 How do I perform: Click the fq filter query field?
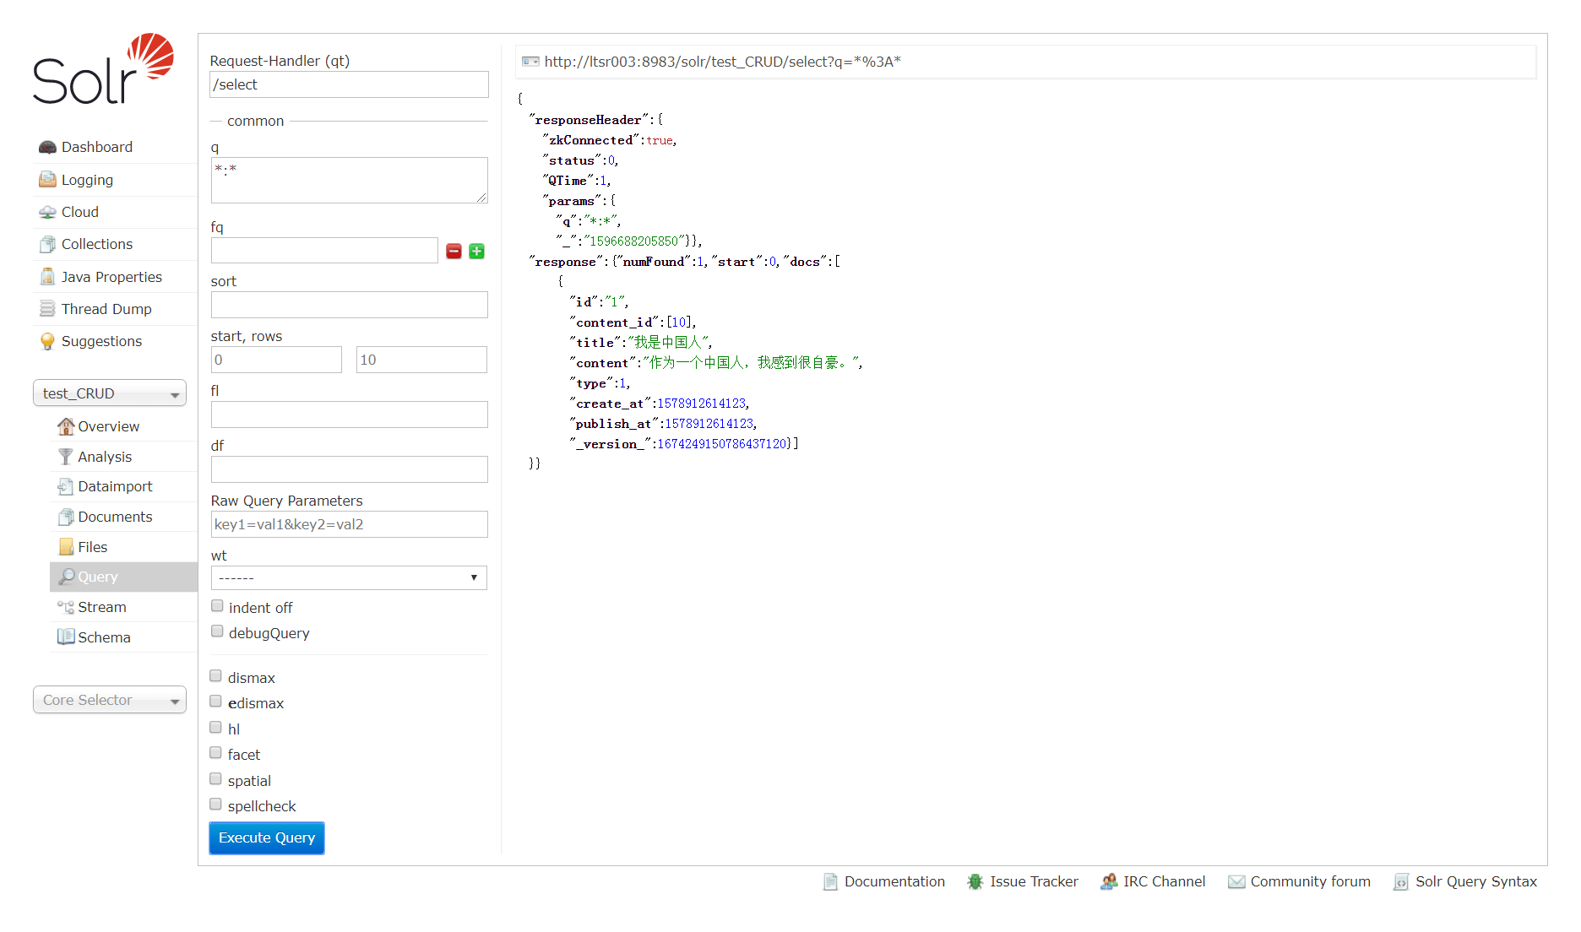click(324, 251)
